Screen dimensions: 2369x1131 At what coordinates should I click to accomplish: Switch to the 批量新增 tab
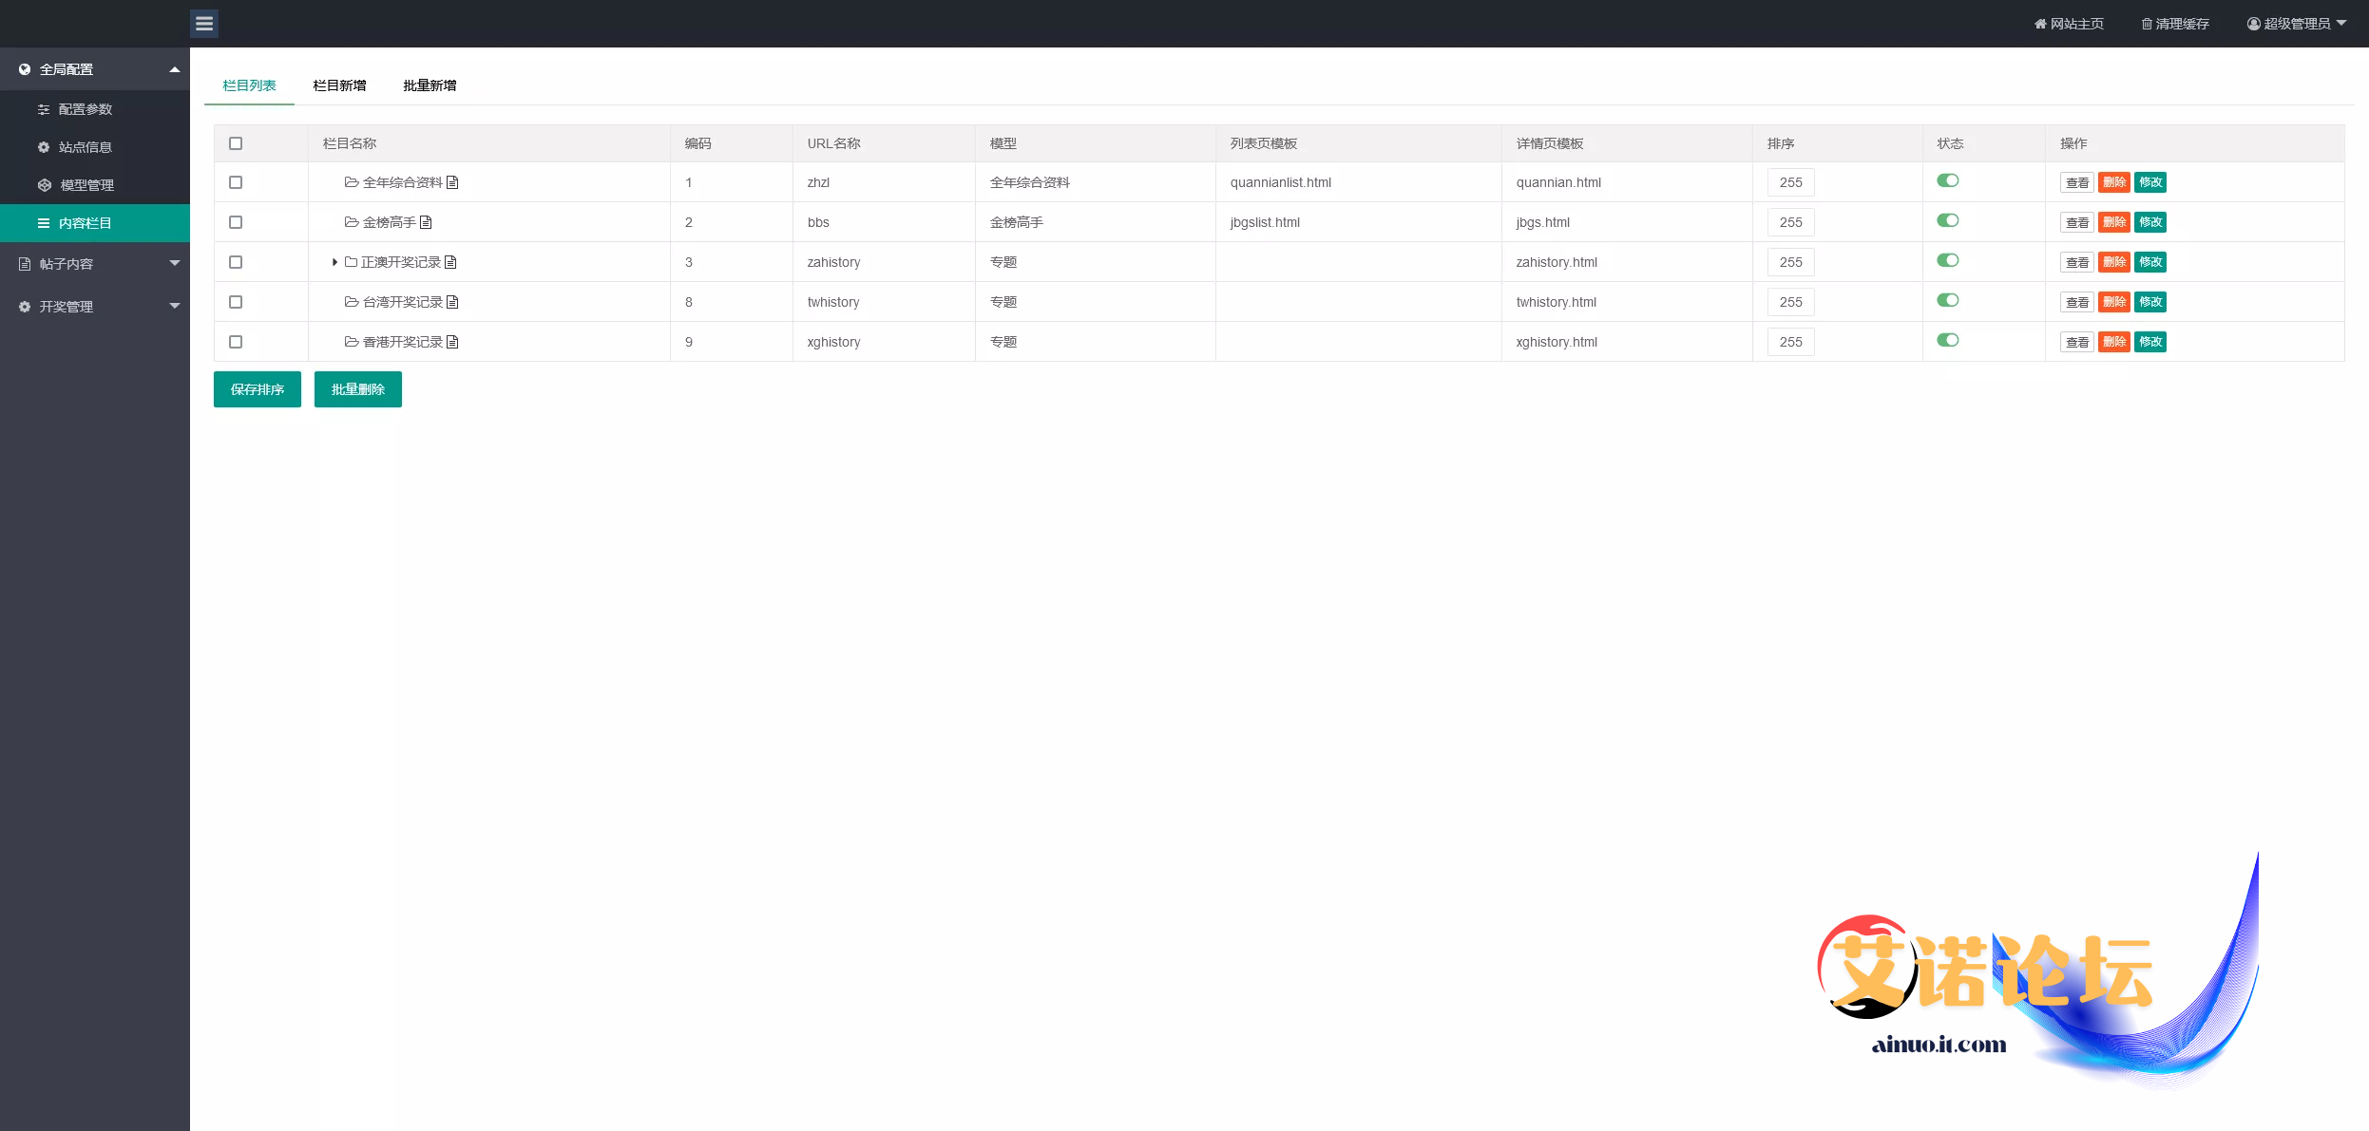(430, 85)
